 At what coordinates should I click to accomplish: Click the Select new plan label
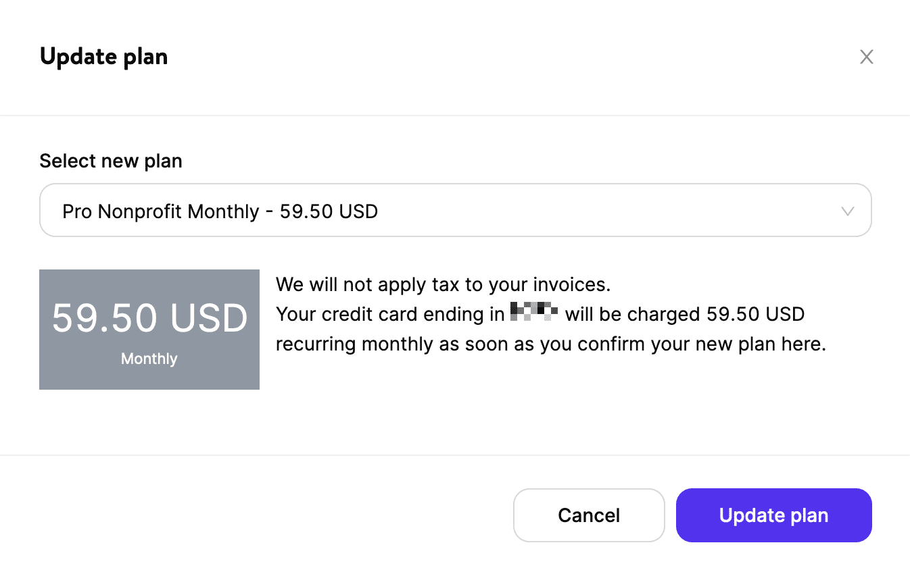pos(111,161)
